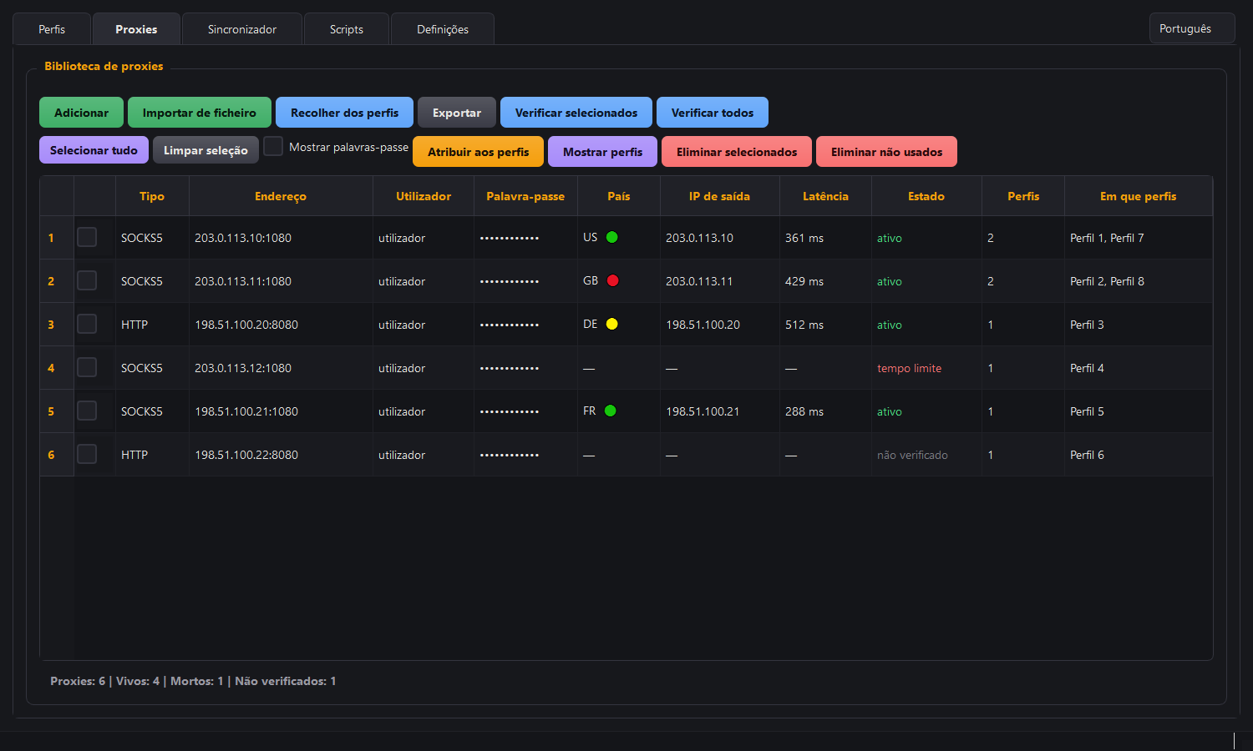Enable the Mostrar palavras-passe checkbox
Image resolution: width=1253 pixels, height=751 pixels.
[x=273, y=146]
